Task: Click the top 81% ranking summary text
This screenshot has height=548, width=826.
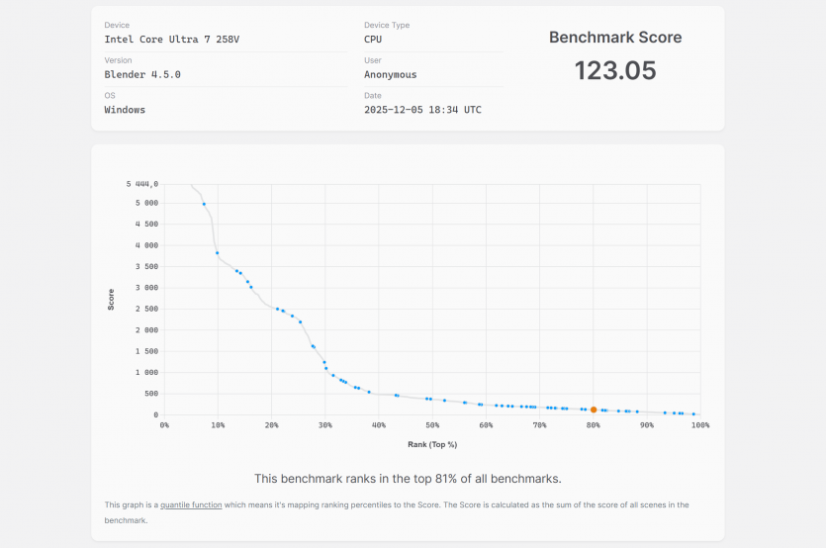Action: tap(408, 479)
